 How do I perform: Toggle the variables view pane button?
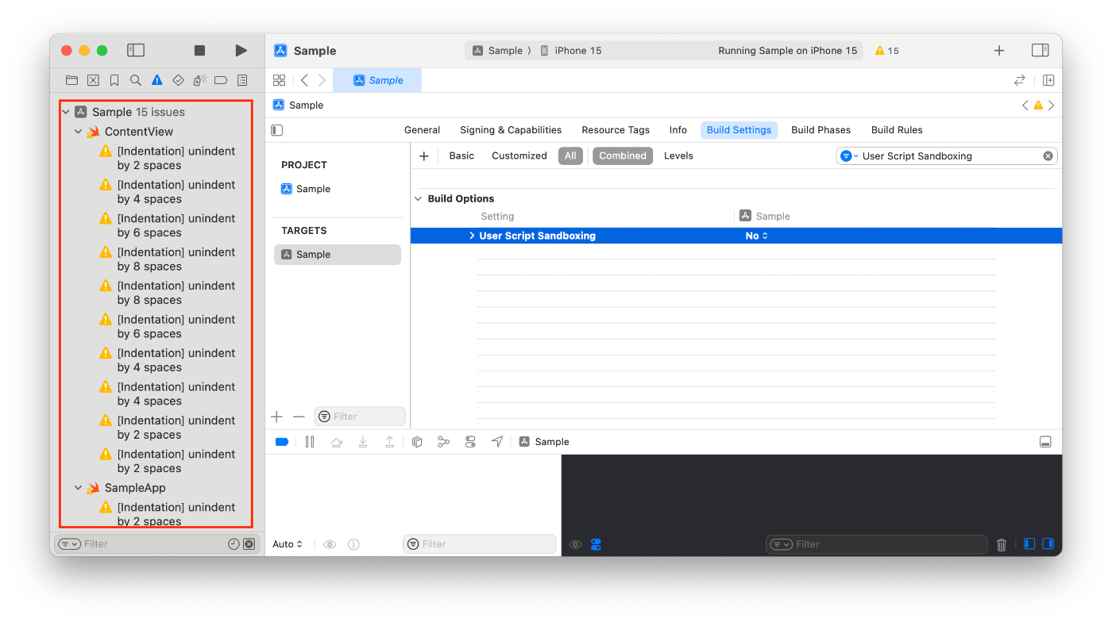(1029, 544)
